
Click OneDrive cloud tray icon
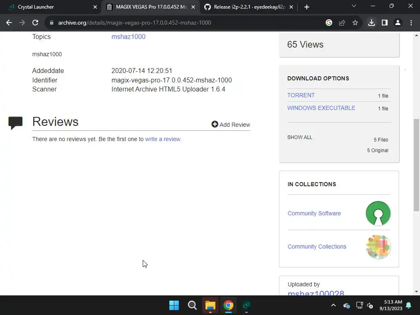pos(346,305)
